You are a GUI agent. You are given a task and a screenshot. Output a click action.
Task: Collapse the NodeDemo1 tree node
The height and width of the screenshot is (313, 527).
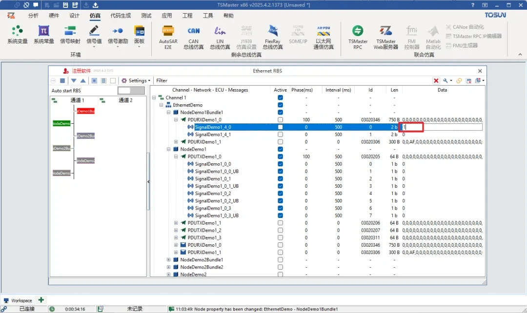coord(169,149)
